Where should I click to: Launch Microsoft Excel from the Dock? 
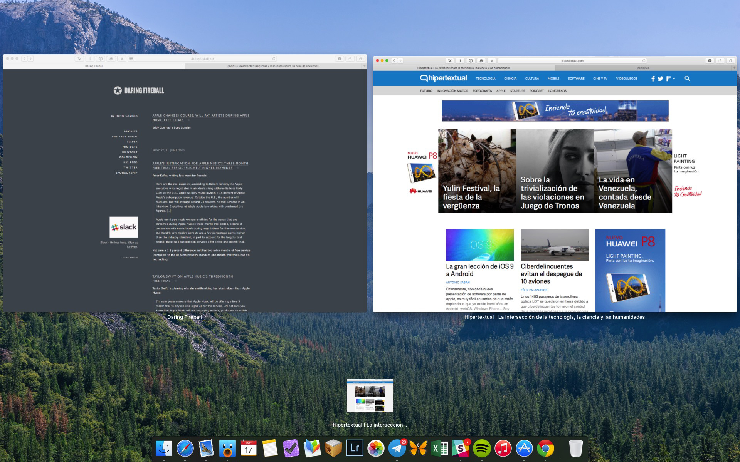click(x=439, y=449)
